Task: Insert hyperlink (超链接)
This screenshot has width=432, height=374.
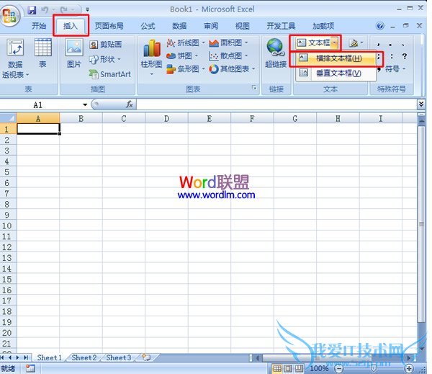Action: coord(276,53)
